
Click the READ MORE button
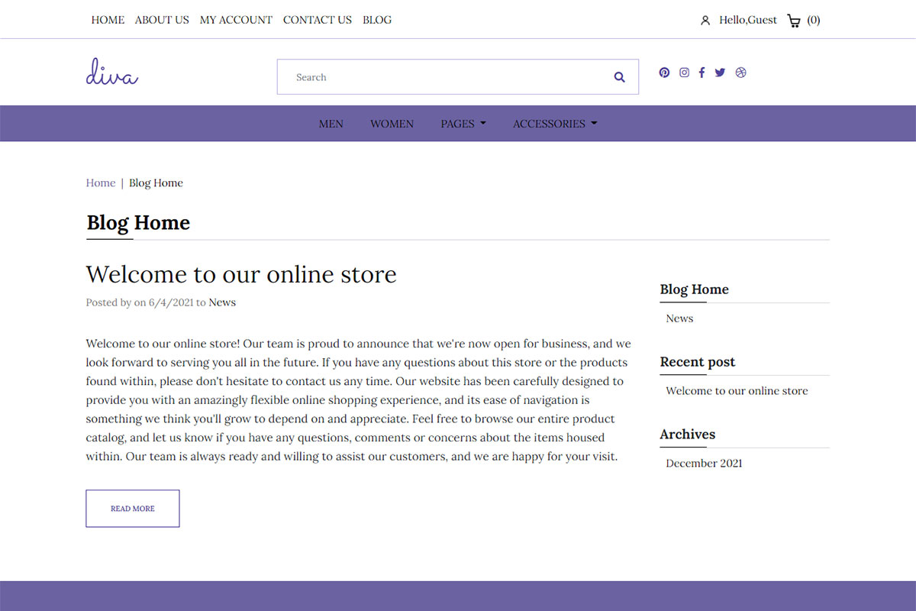click(x=133, y=509)
